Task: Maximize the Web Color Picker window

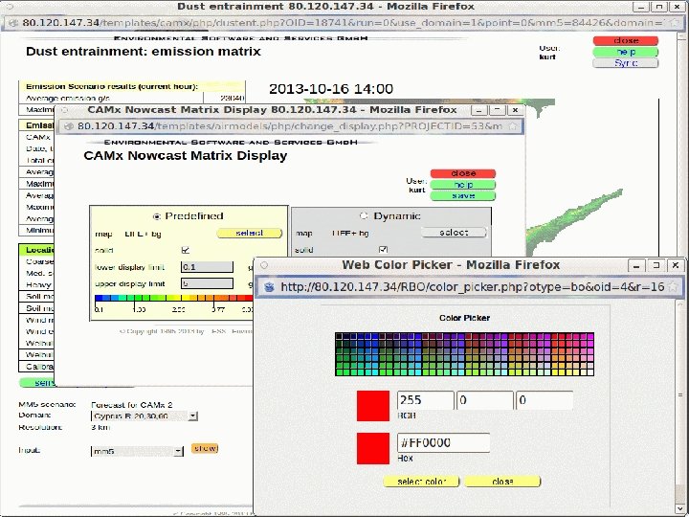Action: coord(656,265)
